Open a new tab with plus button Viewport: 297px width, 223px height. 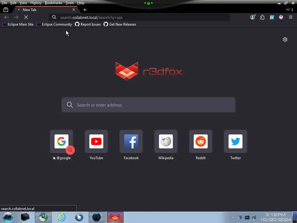(85, 10)
